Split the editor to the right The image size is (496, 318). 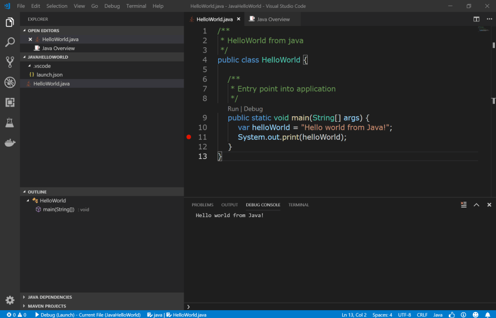476,19
